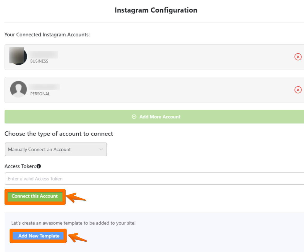Click the 'Let's create an awesome template' text
304x252 pixels.
click(x=73, y=223)
